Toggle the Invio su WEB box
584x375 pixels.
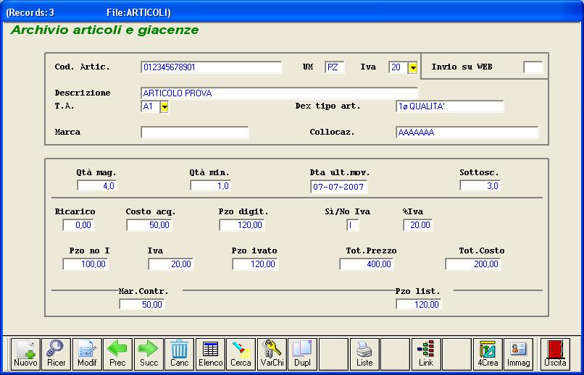click(533, 67)
